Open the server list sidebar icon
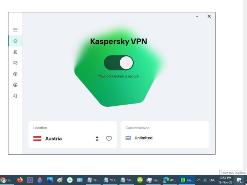247x185 pixels. 15,52
